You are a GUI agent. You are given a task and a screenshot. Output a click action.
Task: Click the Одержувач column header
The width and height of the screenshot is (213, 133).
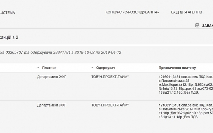point(106,68)
